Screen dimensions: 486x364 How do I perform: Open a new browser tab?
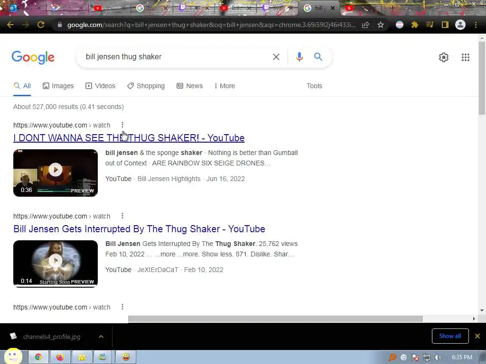pos(392,8)
